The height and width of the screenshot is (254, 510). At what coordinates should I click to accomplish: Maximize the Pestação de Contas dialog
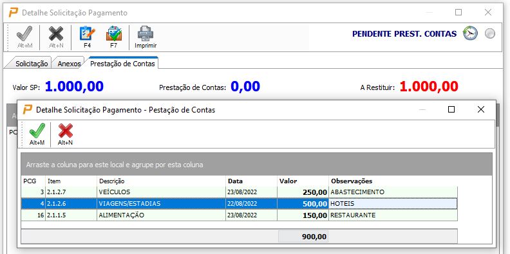click(x=451, y=109)
